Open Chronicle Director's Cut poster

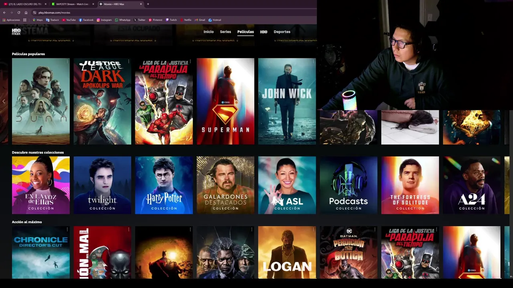tap(40, 252)
